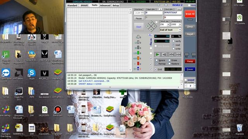Viewport: 248px width, 139px height.
Task: Click the RS reset button above log checkboxes
Action: click(x=150, y=35)
